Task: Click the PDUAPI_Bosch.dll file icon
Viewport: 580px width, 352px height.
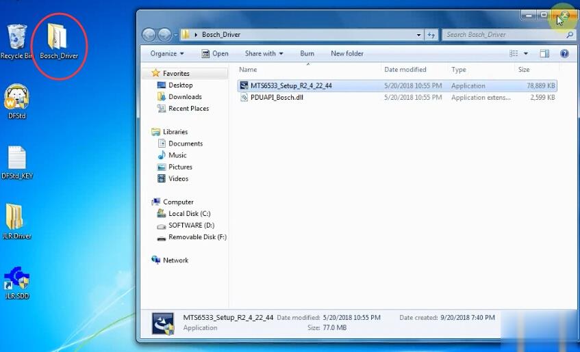Action: [x=244, y=98]
